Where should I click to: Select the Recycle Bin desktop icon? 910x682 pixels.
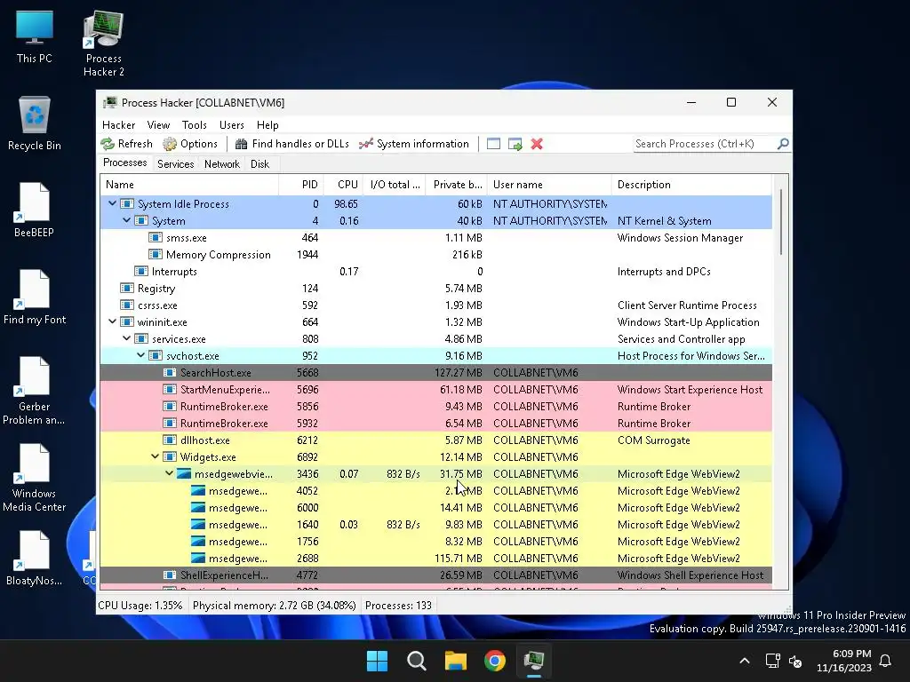35,123
